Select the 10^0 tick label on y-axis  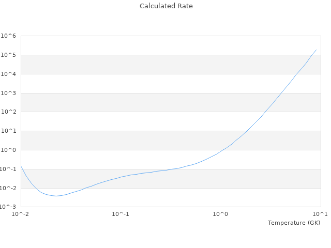tap(9, 150)
